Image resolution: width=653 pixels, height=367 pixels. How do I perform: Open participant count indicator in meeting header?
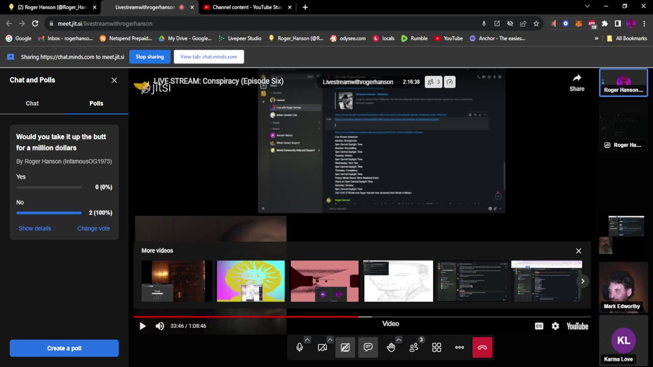(433, 82)
